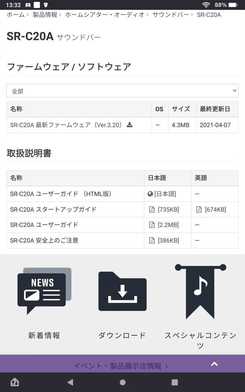Image resolution: width=245 pixels, height=392 pixels.
Task: Go to 製品情報 in the breadcrumb
Action: click(45, 15)
